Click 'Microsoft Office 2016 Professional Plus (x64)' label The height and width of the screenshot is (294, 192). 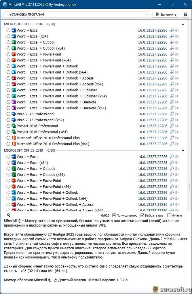53,144
